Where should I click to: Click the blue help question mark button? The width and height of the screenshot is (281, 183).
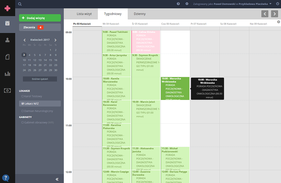(6, 178)
